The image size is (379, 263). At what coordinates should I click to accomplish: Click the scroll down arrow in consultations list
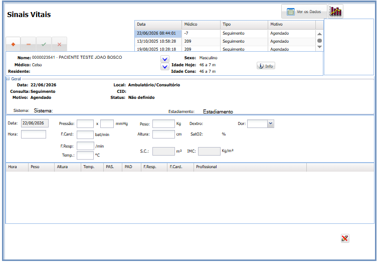(x=319, y=47)
